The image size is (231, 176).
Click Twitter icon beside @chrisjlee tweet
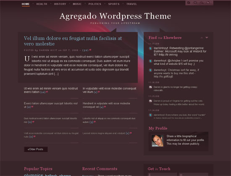click(x=150, y=61)
